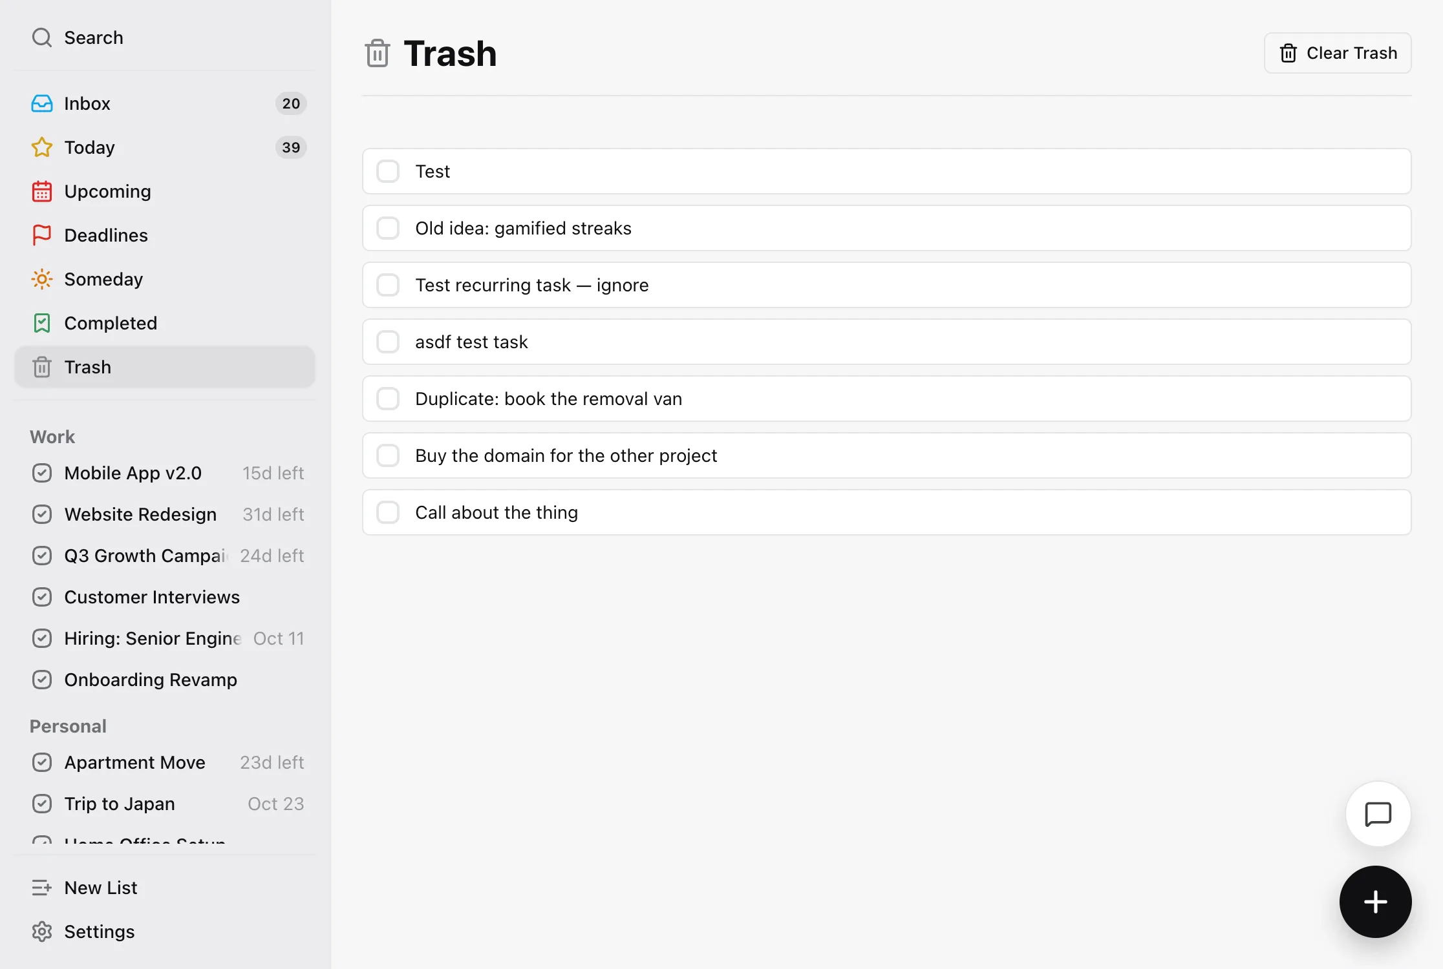Click the Work section header
1443x969 pixels.
tap(52, 437)
